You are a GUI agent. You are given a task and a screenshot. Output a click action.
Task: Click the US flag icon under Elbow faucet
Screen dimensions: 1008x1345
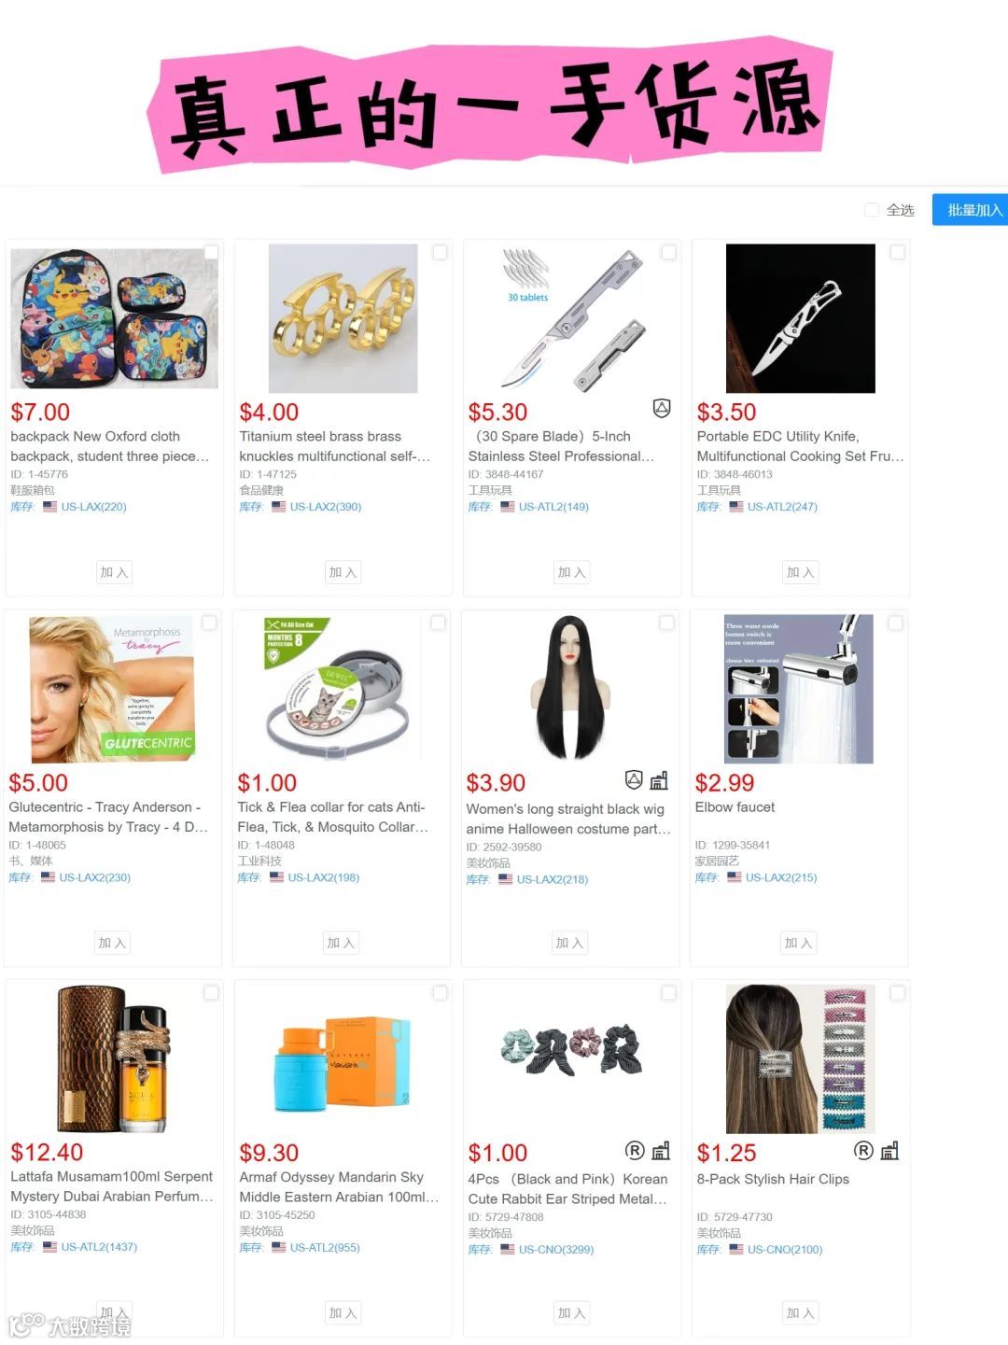coord(734,877)
